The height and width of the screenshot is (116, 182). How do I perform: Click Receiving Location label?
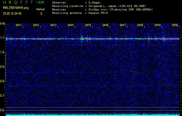click(68, 6)
